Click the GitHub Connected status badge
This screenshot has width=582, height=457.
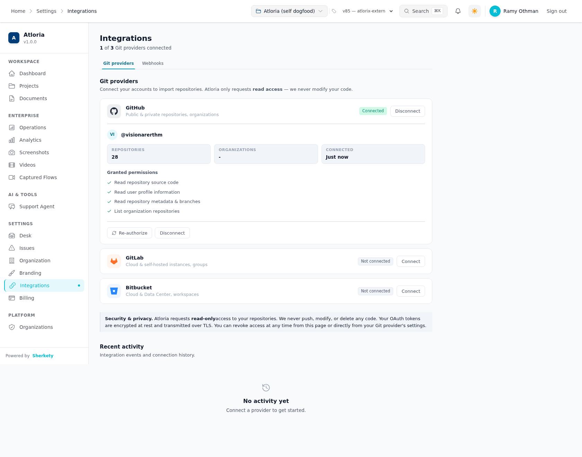coord(373,111)
